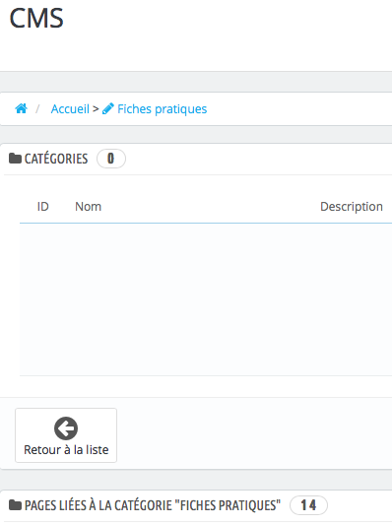Sort by the ID column header

tap(43, 207)
